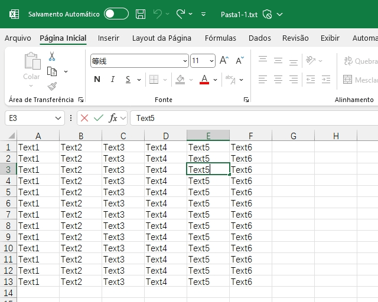Image resolution: width=378 pixels, height=302 pixels.
Task: Open the font name dropdown
Action: click(185, 61)
